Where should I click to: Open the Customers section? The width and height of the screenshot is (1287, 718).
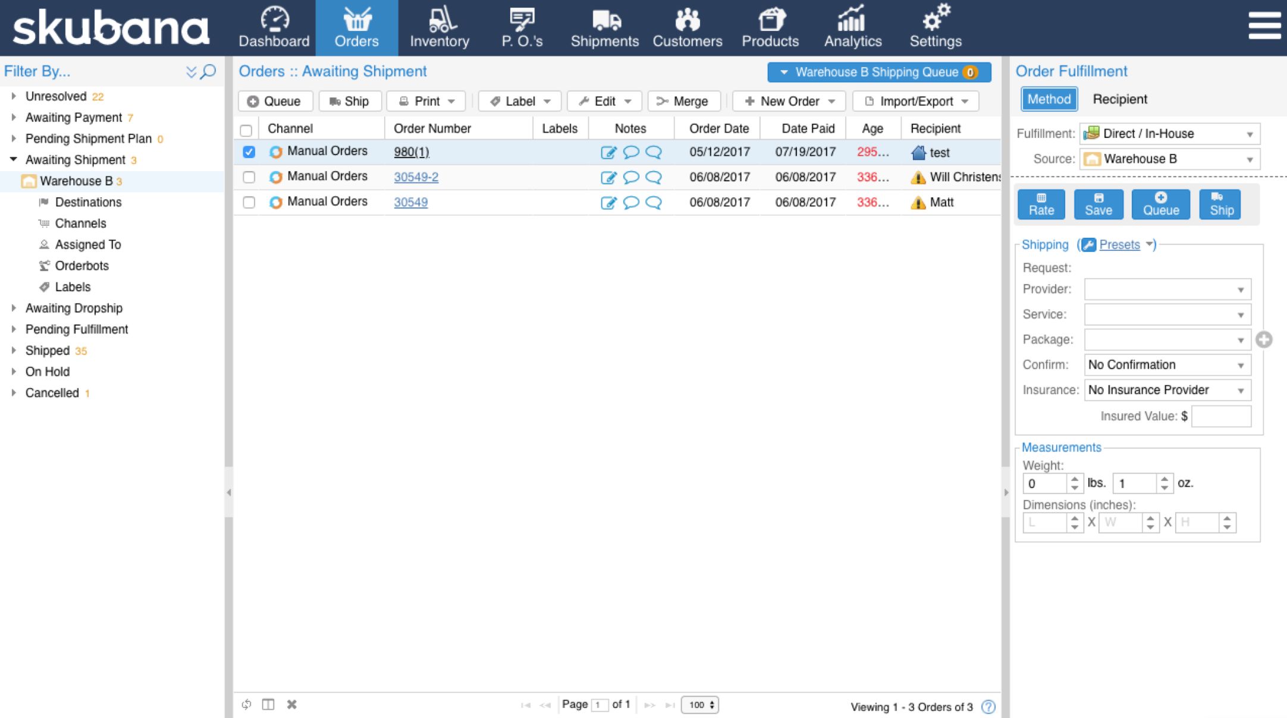688,28
